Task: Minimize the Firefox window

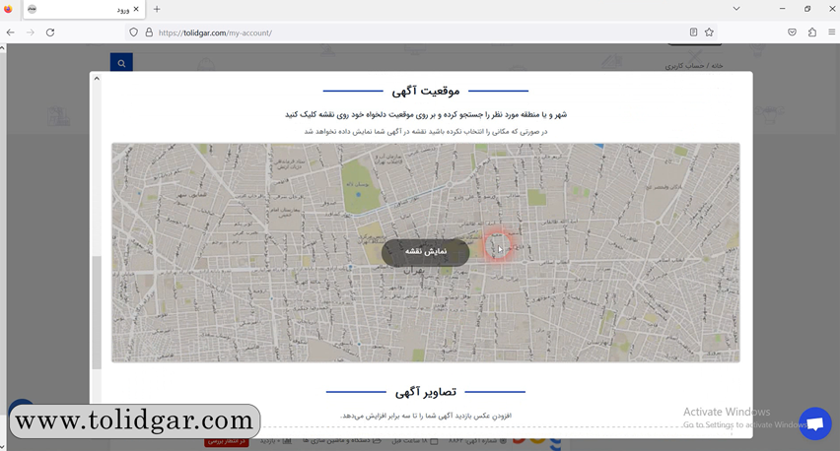Action: tap(782, 9)
